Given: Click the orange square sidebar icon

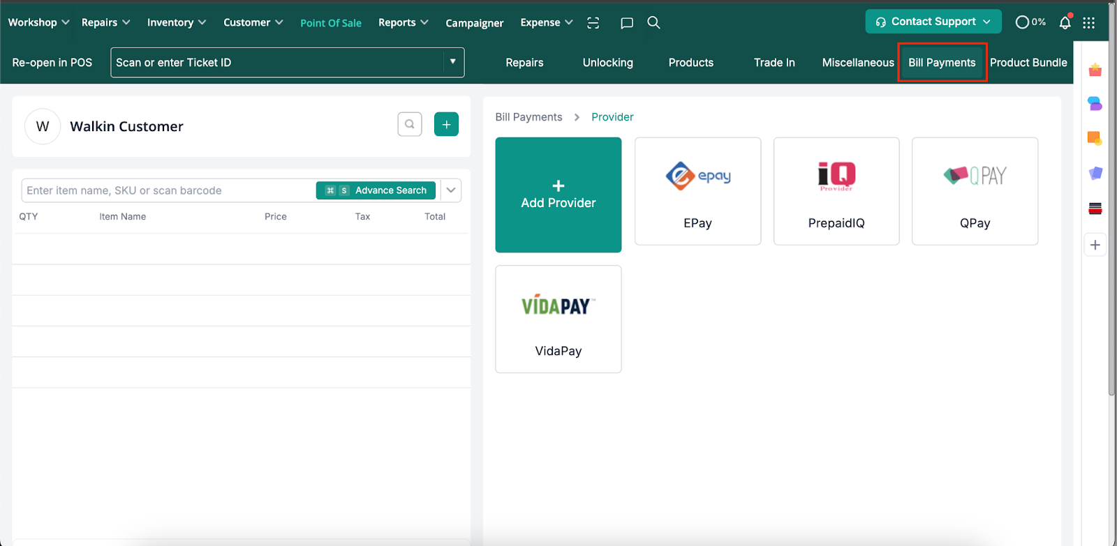Looking at the screenshot, I should 1095,138.
